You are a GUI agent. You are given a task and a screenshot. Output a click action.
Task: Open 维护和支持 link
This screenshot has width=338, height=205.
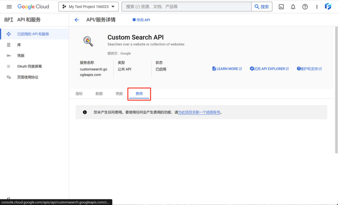coord(309,69)
